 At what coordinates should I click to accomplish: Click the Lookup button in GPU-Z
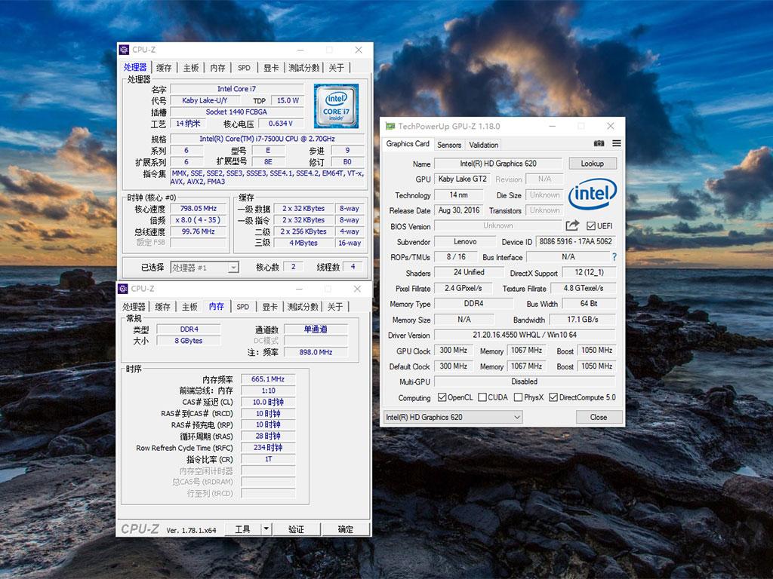pyautogui.click(x=593, y=164)
